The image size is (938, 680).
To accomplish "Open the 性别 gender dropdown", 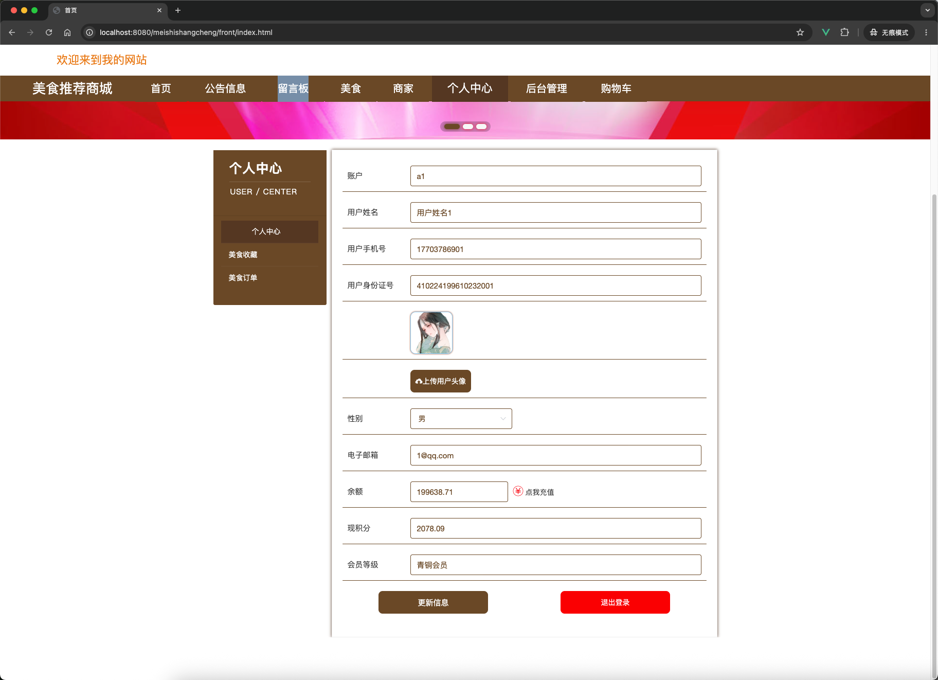I will click(461, 419).
